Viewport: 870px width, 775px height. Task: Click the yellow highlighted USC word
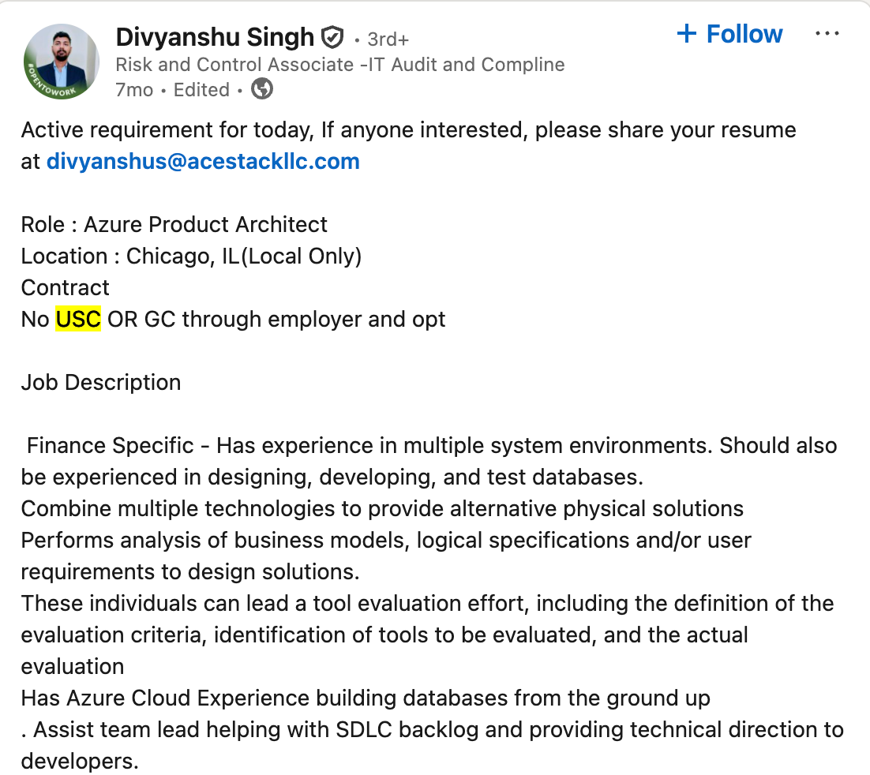[x=78, y=320]
